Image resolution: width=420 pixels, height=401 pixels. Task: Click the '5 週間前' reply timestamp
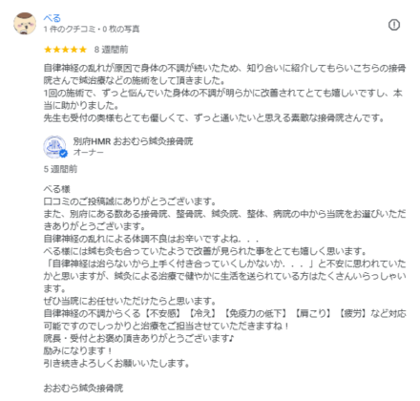point(60,169)
